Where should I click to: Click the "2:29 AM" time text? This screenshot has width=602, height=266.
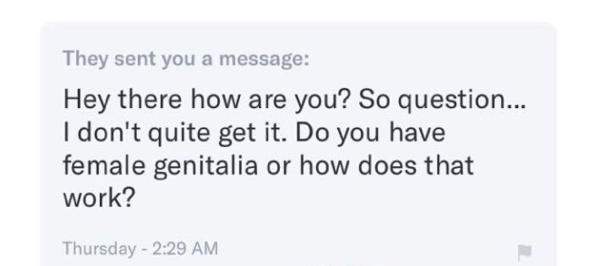[183, 248]
